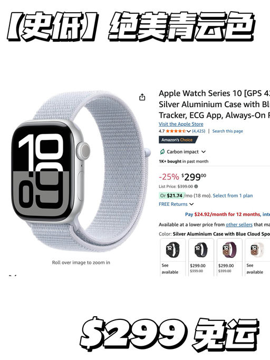
Task: Open the other sellers link
Action: click(x=239, y=224)
